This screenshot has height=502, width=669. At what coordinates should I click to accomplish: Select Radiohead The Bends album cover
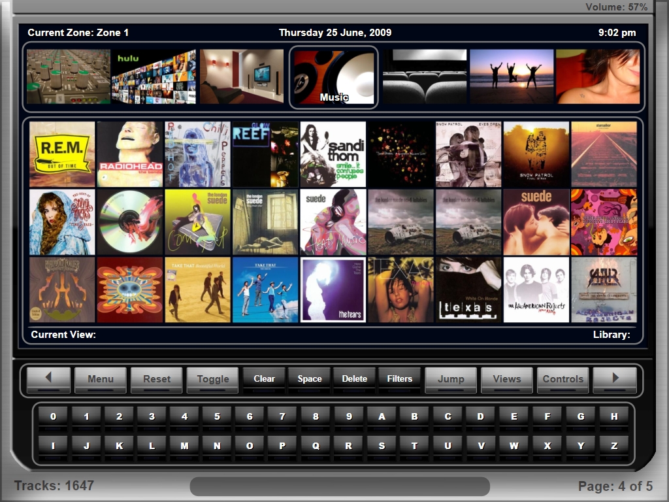point(130,154)
